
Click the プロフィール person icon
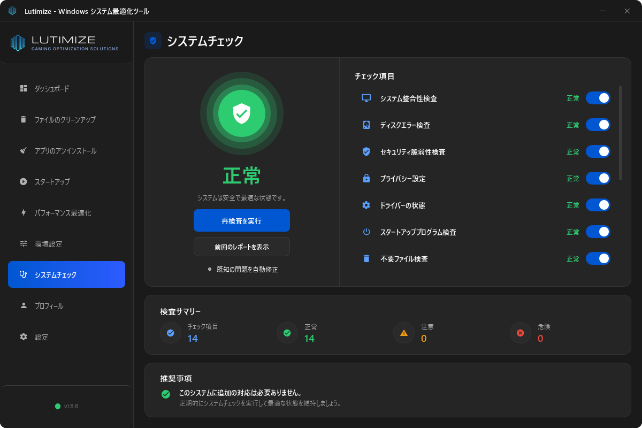tap(24, 305)
